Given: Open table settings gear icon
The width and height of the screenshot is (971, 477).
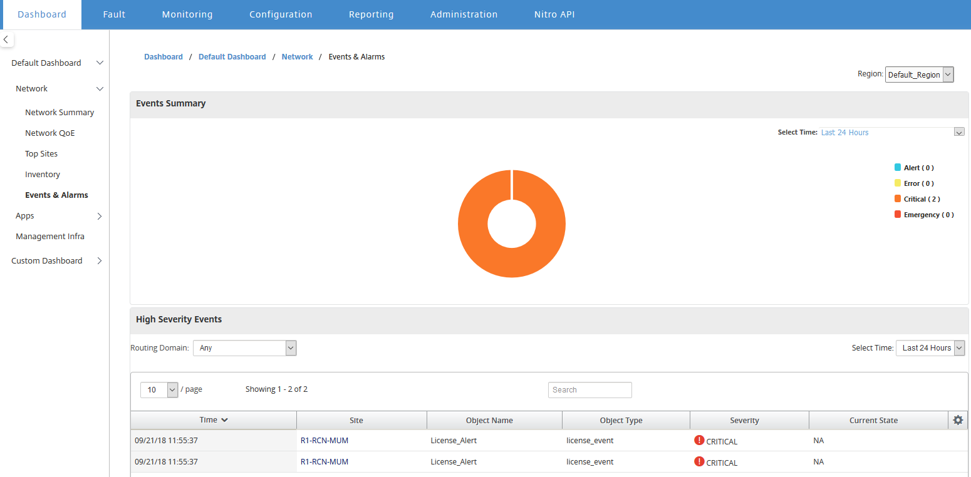Looking at the screenshot, I should click(958, 420).
